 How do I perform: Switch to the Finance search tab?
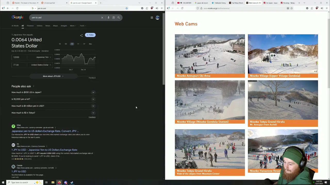[x=30, y=26]
